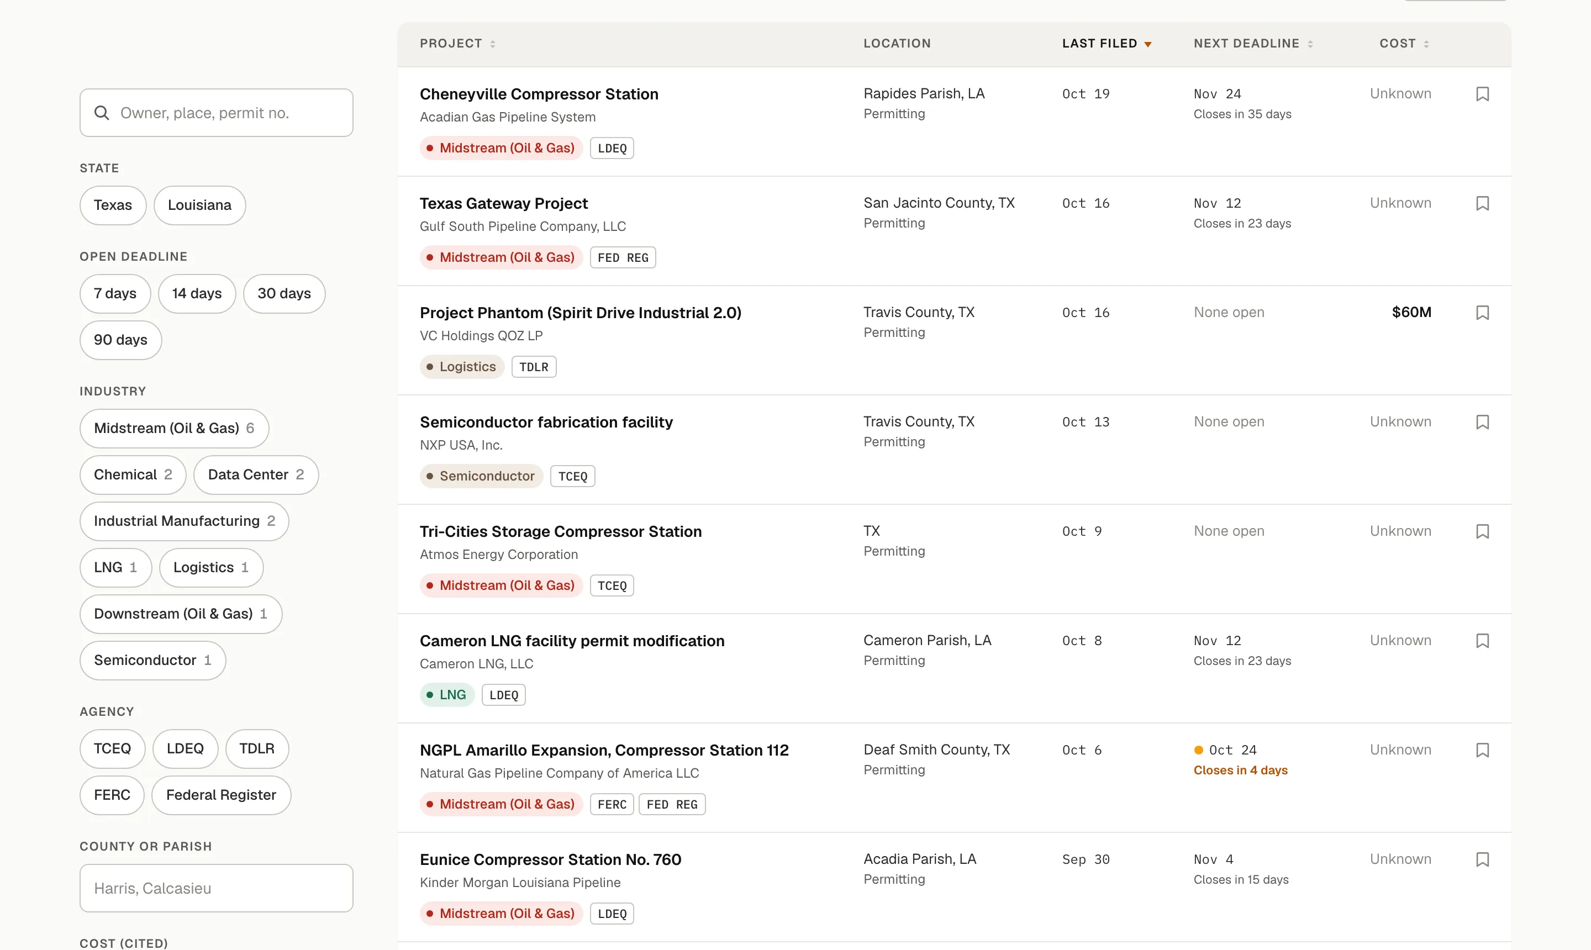1591x950 pixels.
Task: Click TCEQ tag on Semiconductor facility row
Action: pos(573,477)
